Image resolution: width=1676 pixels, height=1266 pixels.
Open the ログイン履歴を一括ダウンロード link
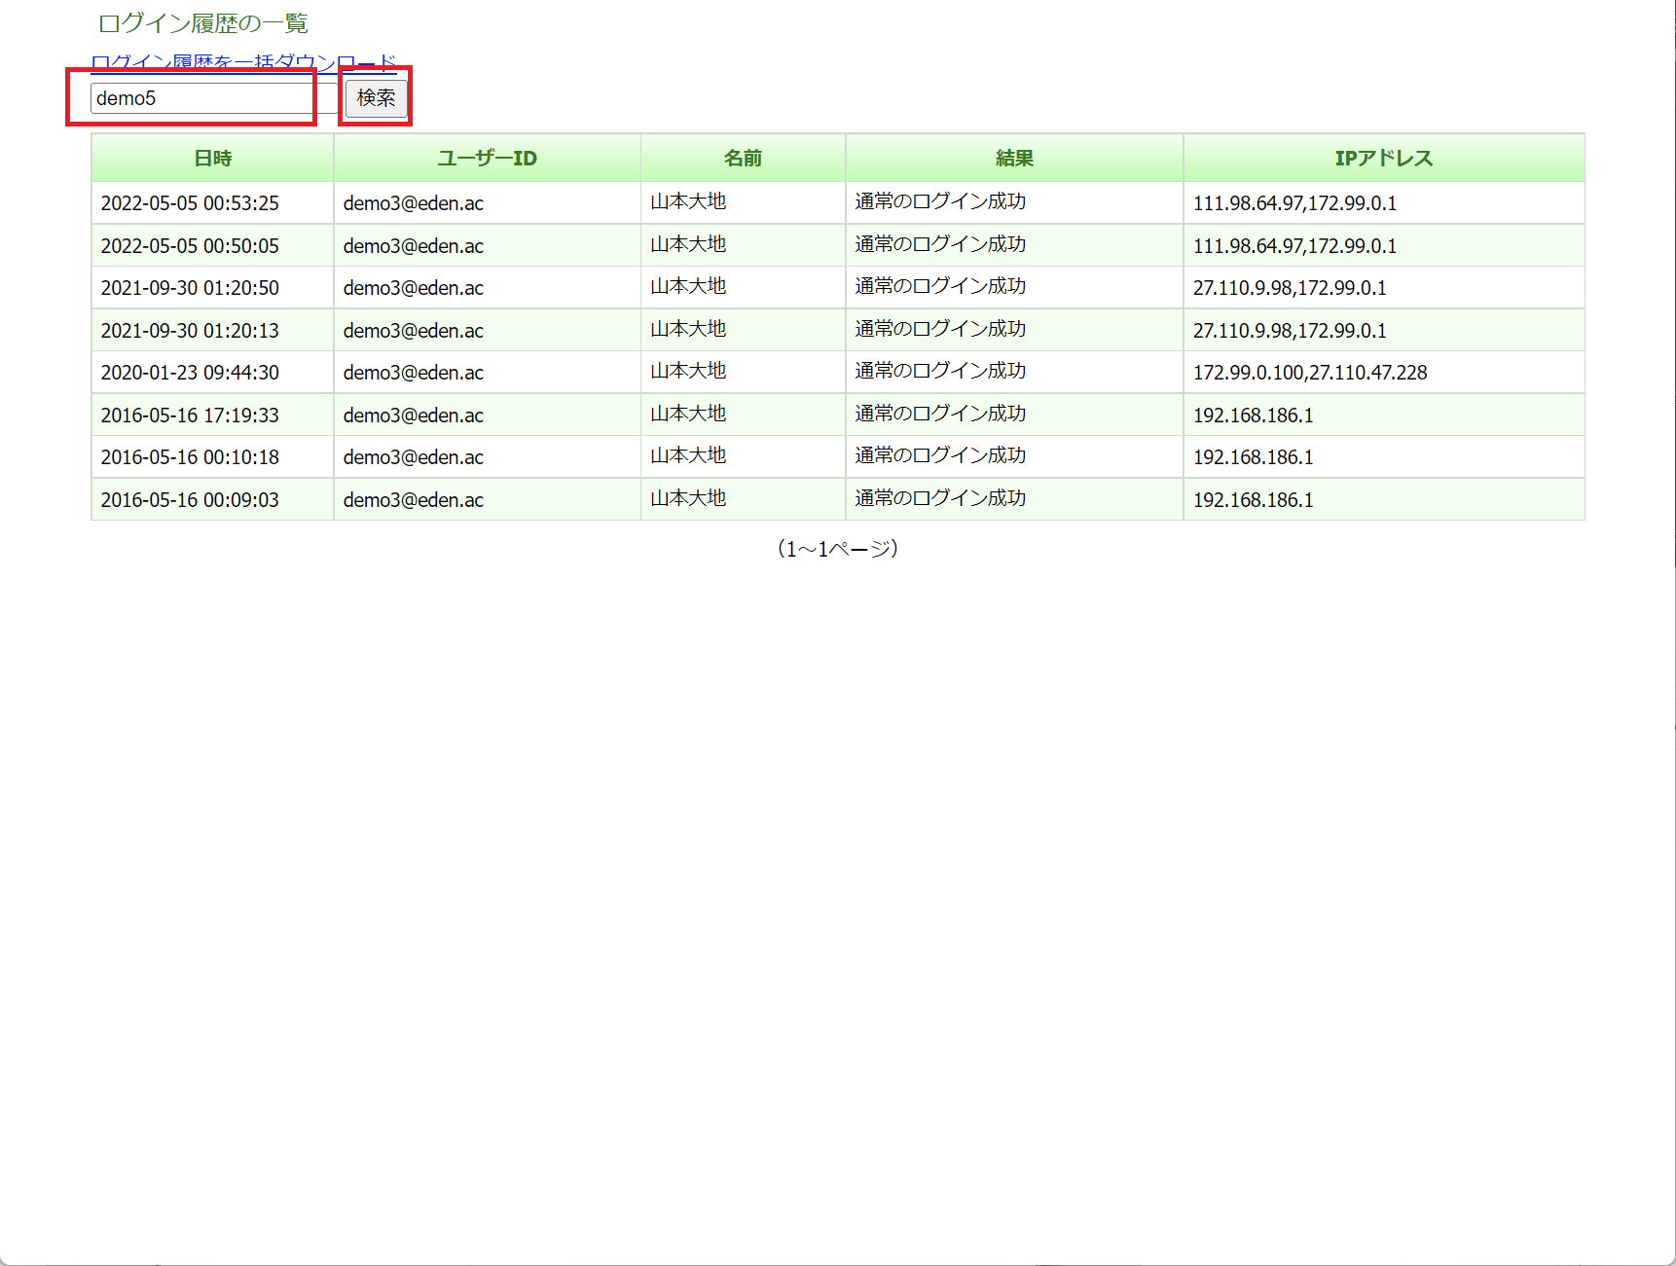pyautogui.click(x=243, y=62)
